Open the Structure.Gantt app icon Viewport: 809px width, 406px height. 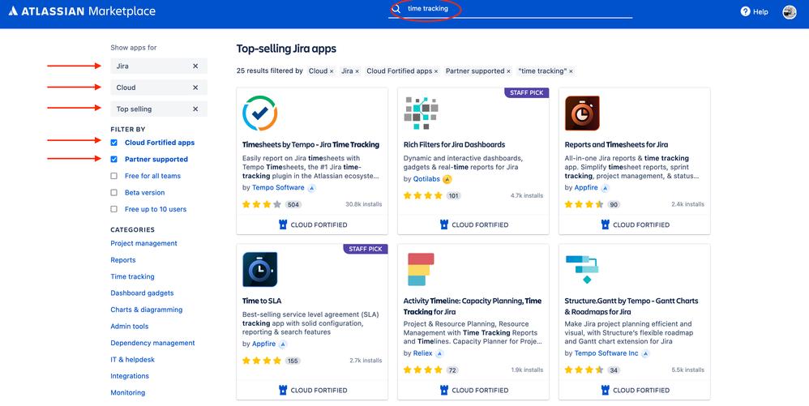tap(582, 269)
